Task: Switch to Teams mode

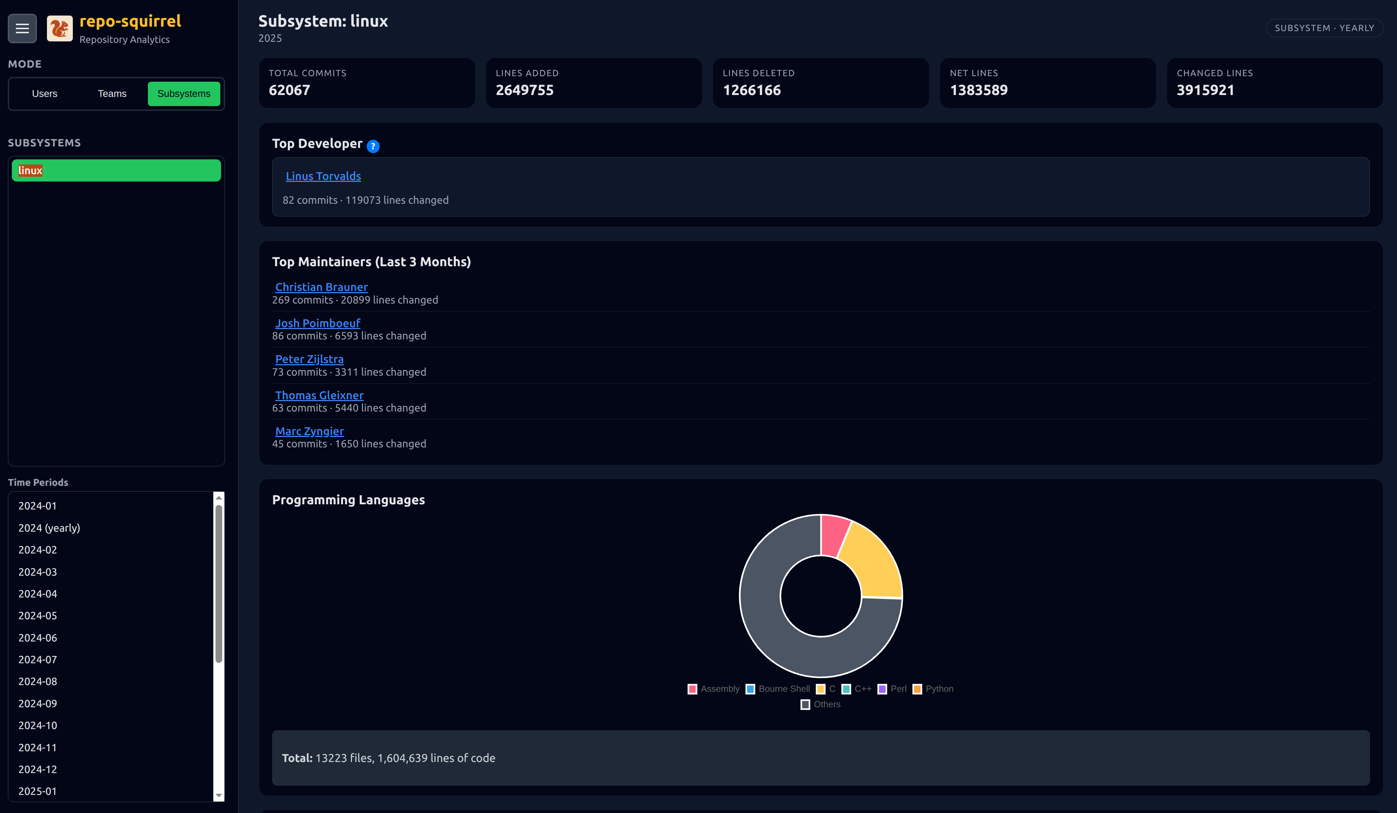Action: pos(112,94)
